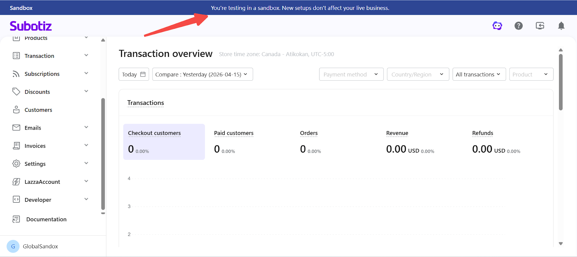Open the Compare Yesterday selector

(x=202, y=75)
